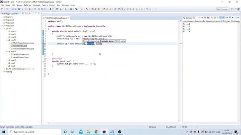Click Open Perspective icon near Quick Access
Viewport: 241px width, 135px height.
[x=232, y=9]
